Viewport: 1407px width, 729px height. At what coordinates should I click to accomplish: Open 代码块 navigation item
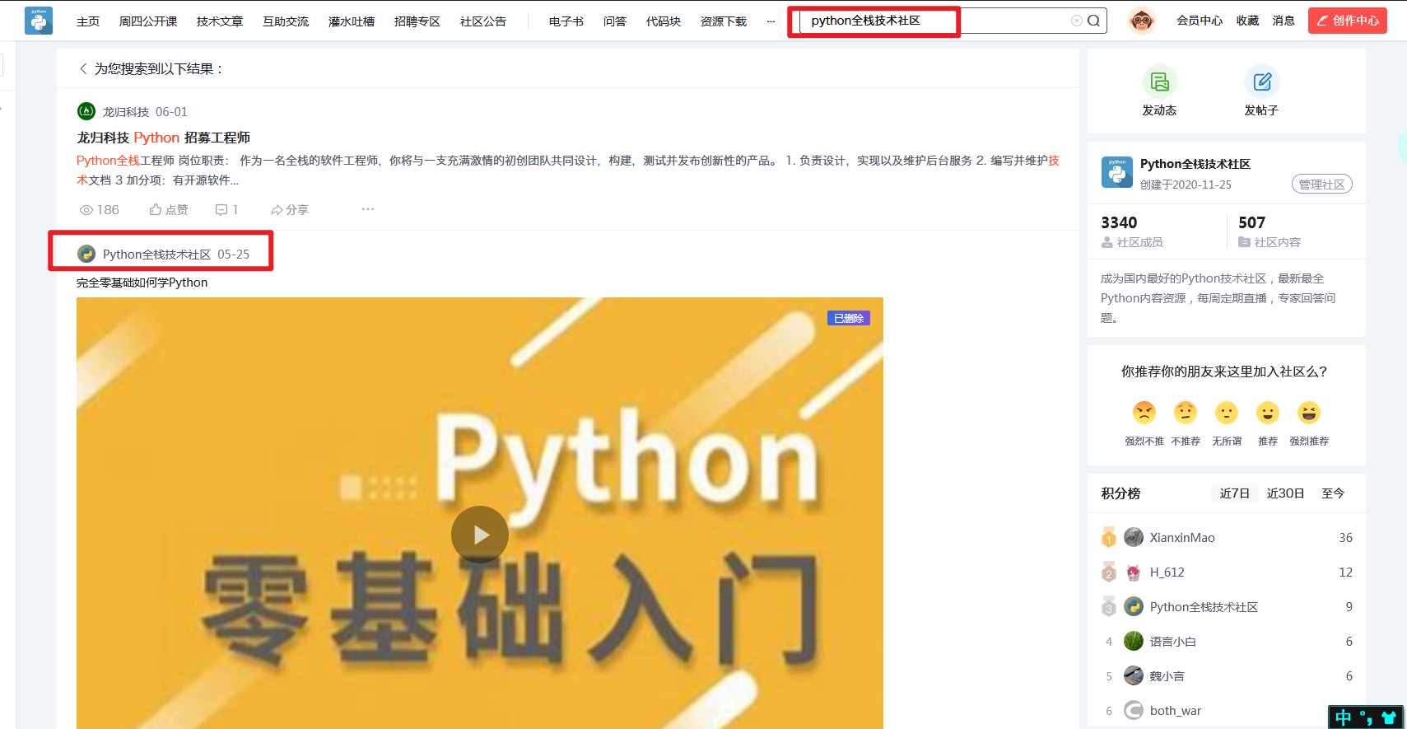pos(664,21)
